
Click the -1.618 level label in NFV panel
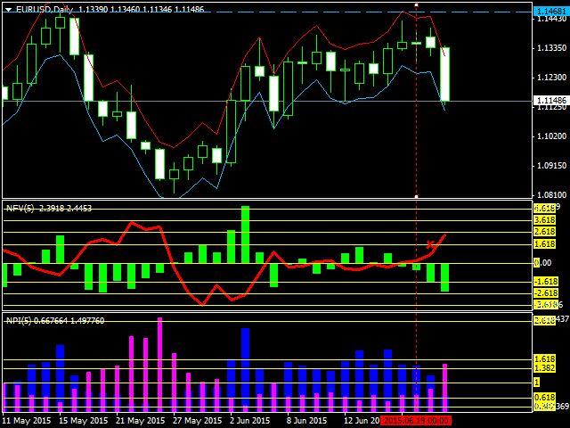click(546, 282)
